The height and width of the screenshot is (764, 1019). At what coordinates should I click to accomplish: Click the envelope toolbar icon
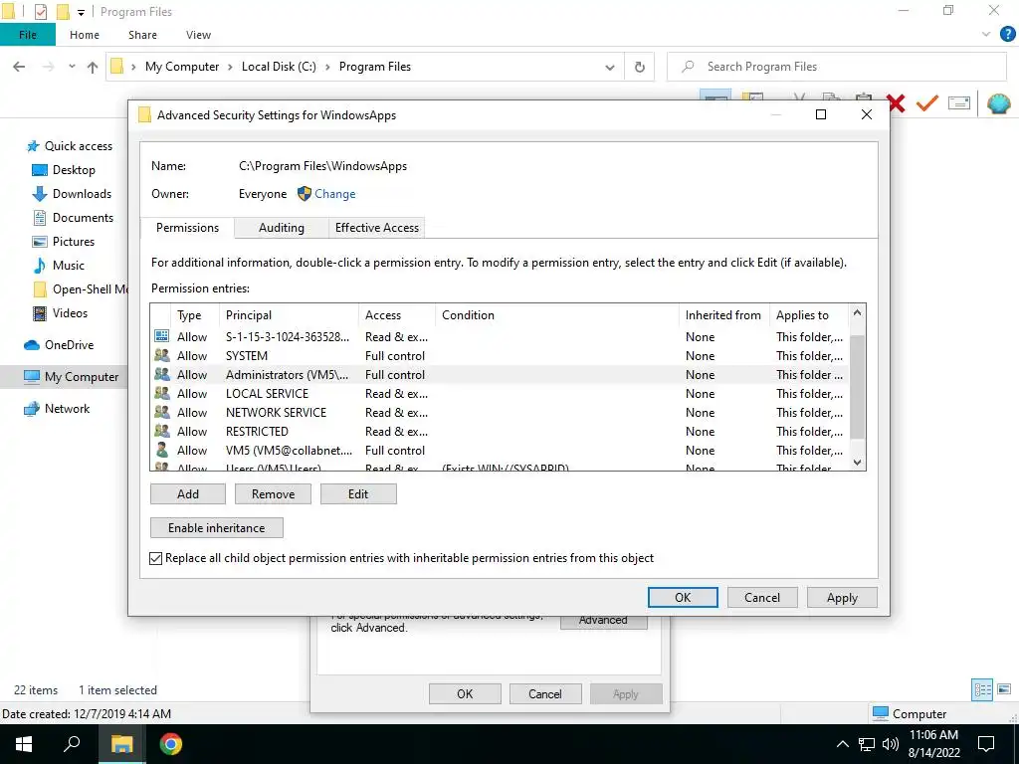tap(959, 102)
